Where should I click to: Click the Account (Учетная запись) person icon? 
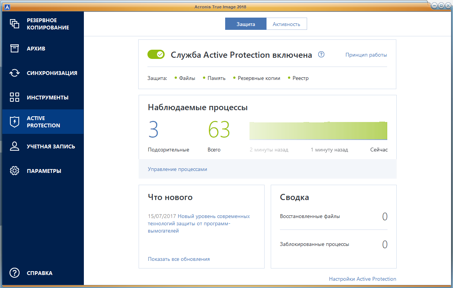[x=15, y=146]
